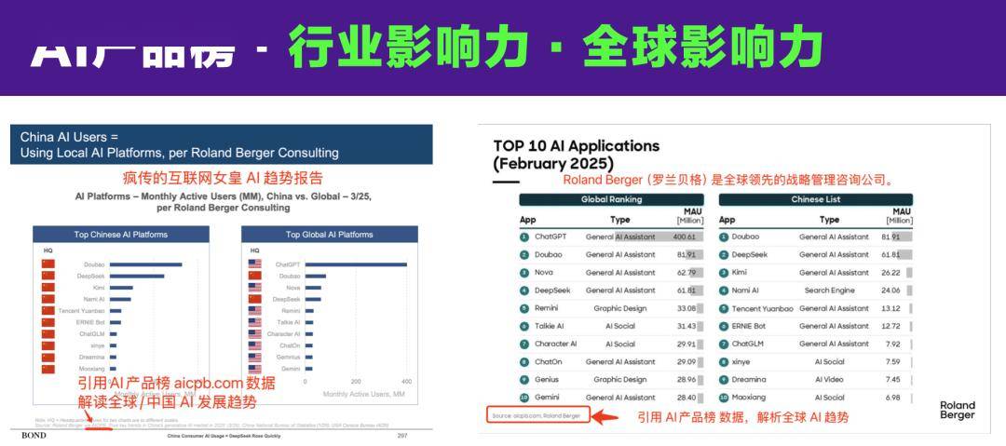1006x446 pixels.
Task: Click rank 5 badge beside Remini in the table
Action: pyautogui.click(x=524, y=308)
